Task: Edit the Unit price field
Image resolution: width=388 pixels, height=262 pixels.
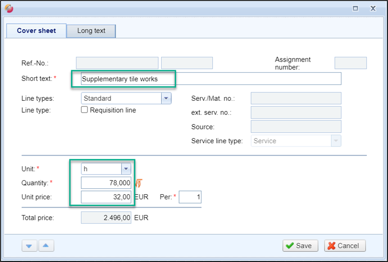Action: coord(106,198)
